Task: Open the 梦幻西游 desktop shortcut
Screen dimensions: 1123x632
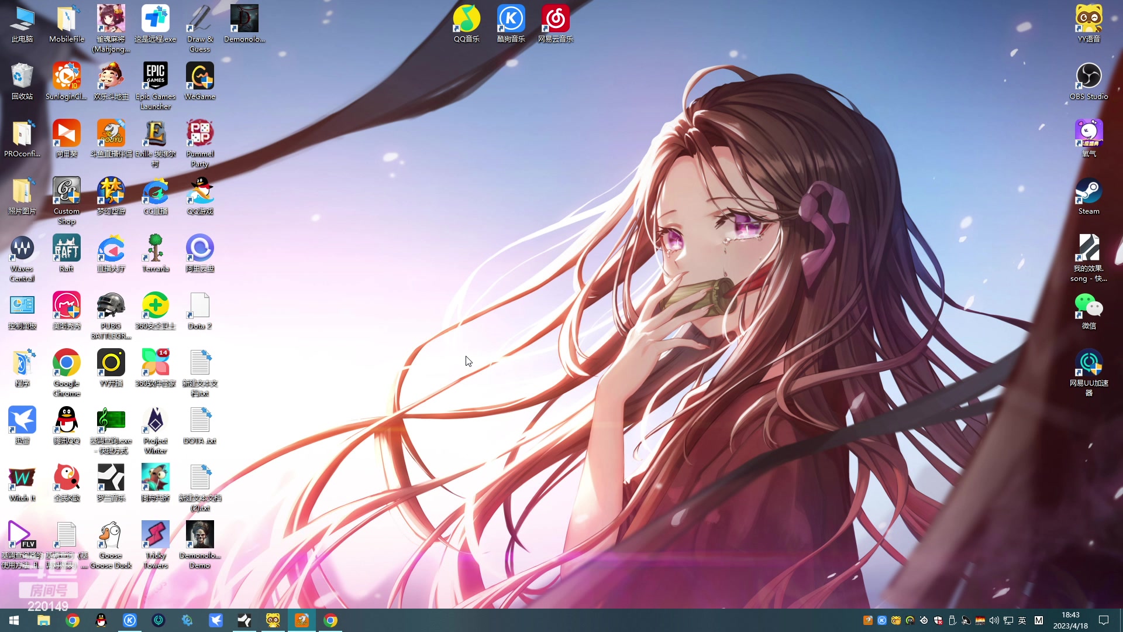Action: pos(111,196)
